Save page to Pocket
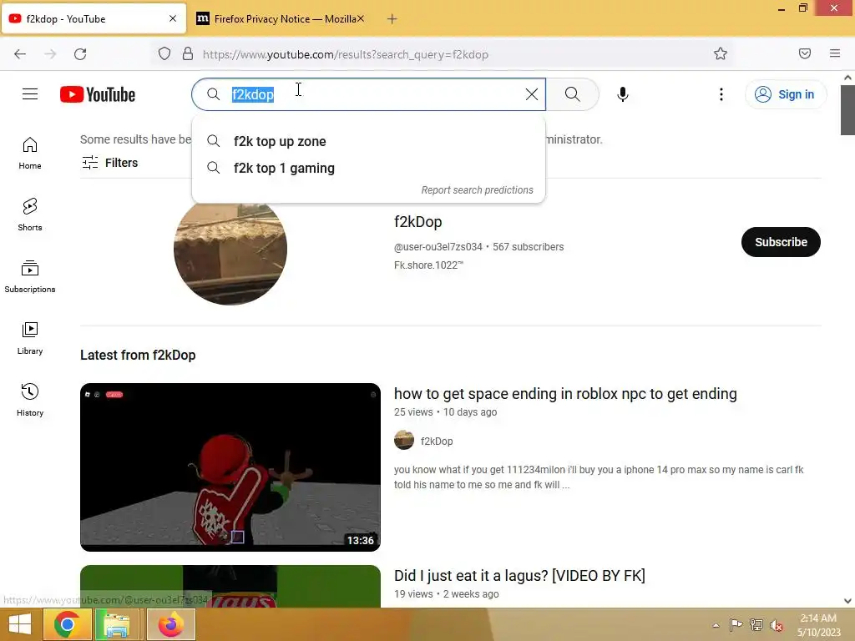 [x=805, y=53]
